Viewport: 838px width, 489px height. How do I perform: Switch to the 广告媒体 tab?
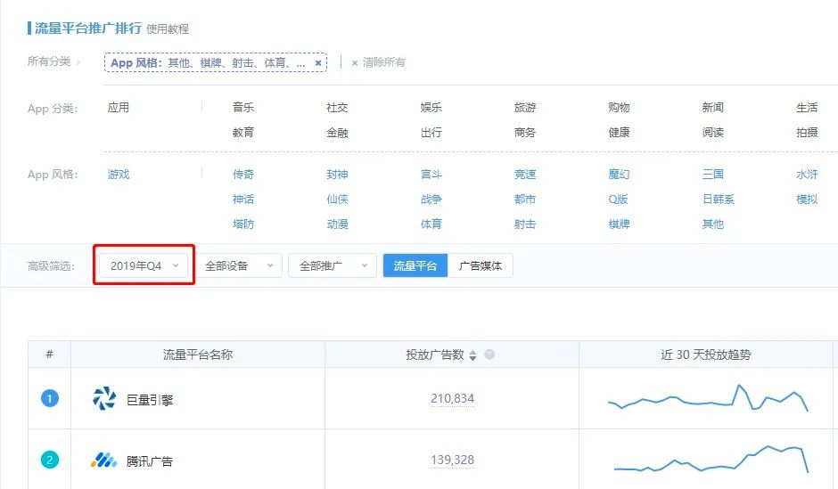[480, 265]
